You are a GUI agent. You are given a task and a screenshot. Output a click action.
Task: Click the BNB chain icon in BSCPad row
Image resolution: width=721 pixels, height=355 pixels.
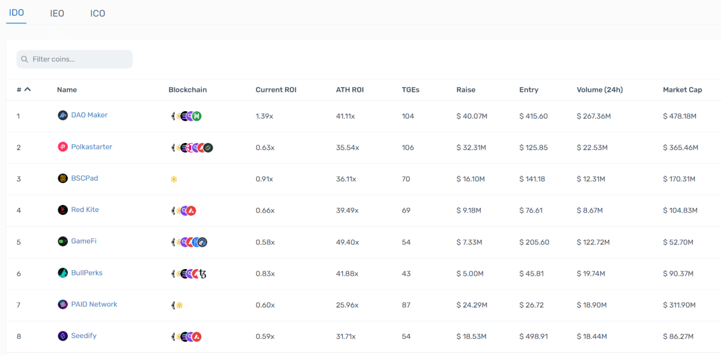tap(174, 179)
